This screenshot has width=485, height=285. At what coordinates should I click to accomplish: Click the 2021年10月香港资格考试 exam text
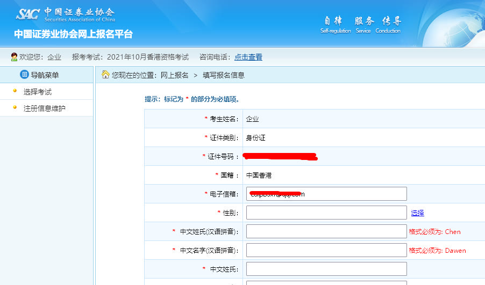pyautogui.click(x=148, y=57)
